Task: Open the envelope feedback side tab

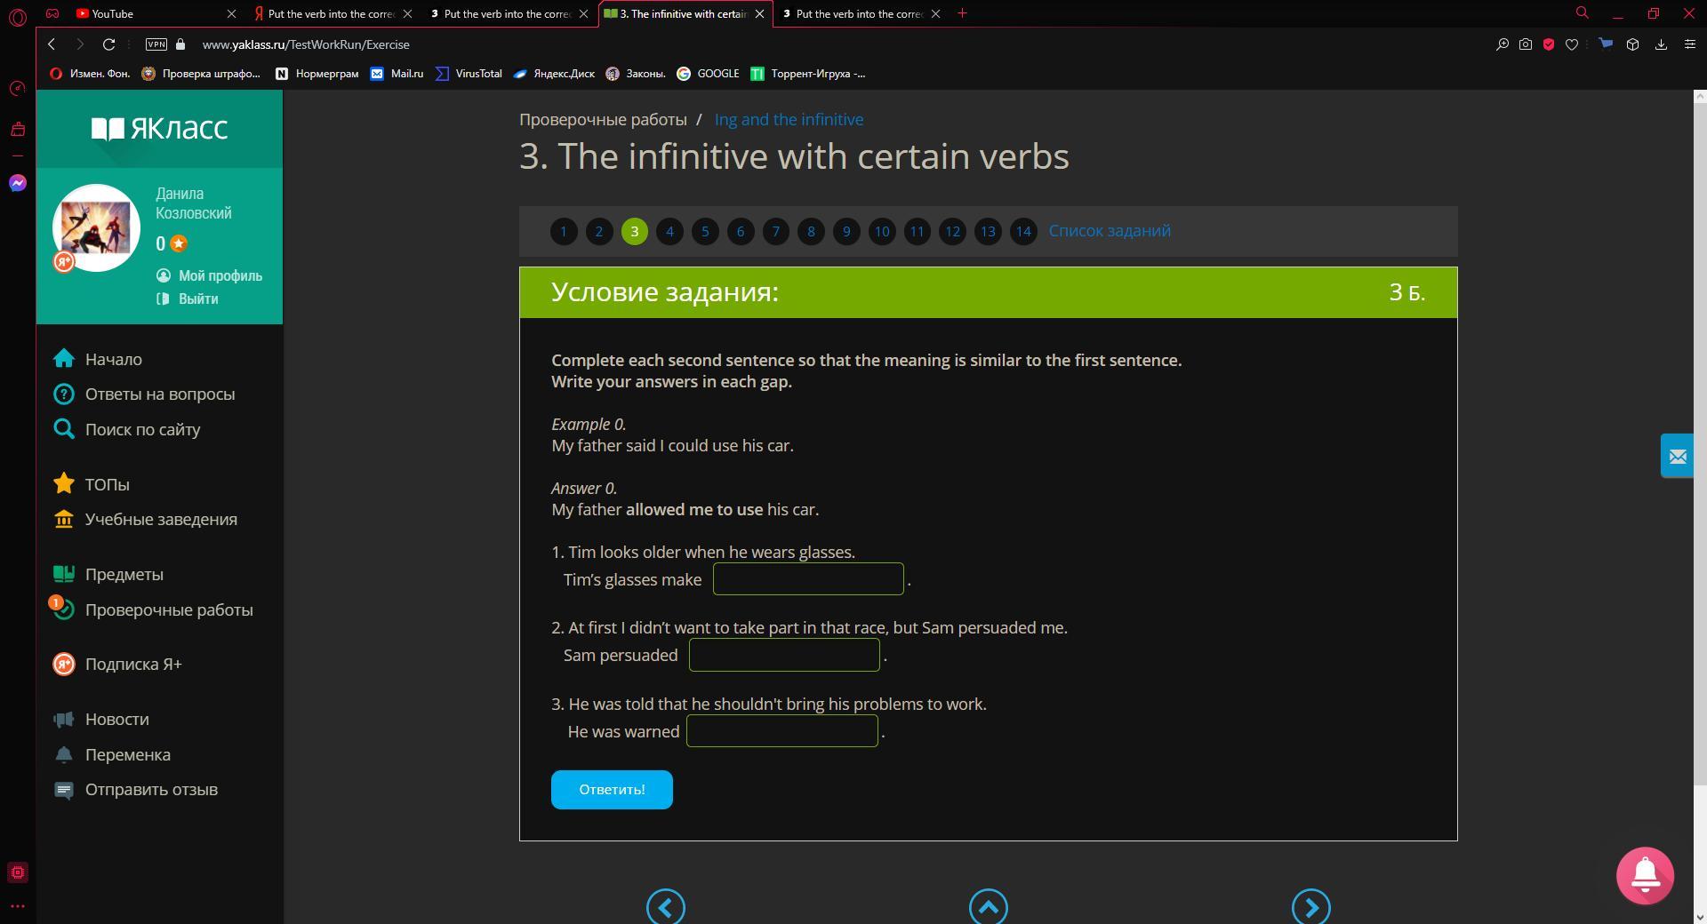Action: coord(1677,456)
